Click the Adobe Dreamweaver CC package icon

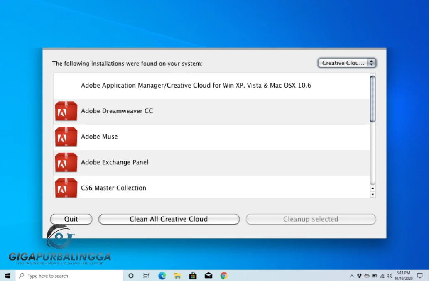click(66, 111)
